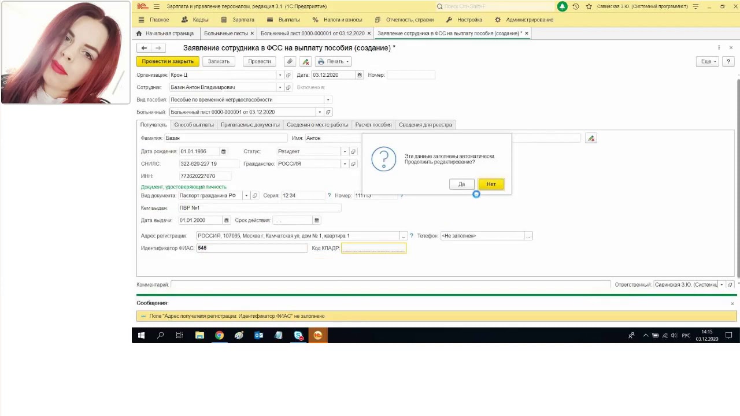
Task: Click the back navigation arrow
Action: (144, 48)
